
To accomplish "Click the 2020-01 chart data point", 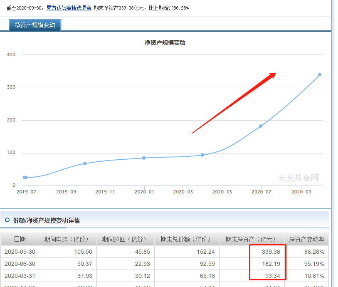I will click(x=143, y=158).
